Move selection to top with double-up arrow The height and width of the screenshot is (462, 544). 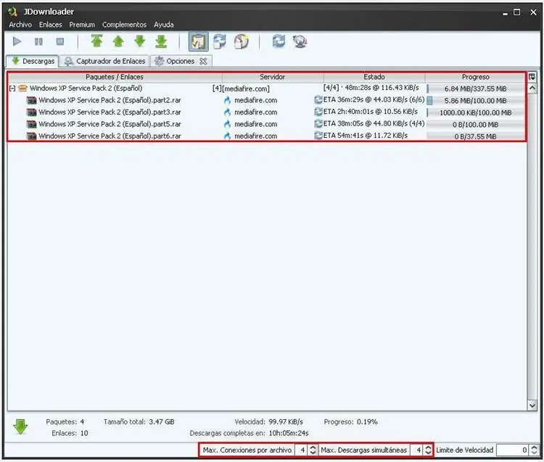pyautogui.click(x=96, y=41)
